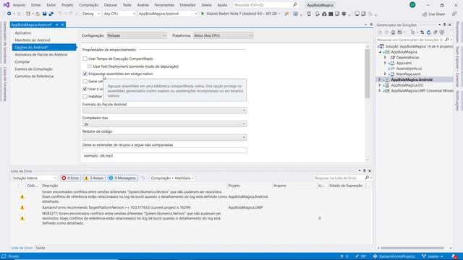Viewport: 463px width, 260px height.
Task: Click the Home icon in Solution Explorer
Action: click(393, 32)
